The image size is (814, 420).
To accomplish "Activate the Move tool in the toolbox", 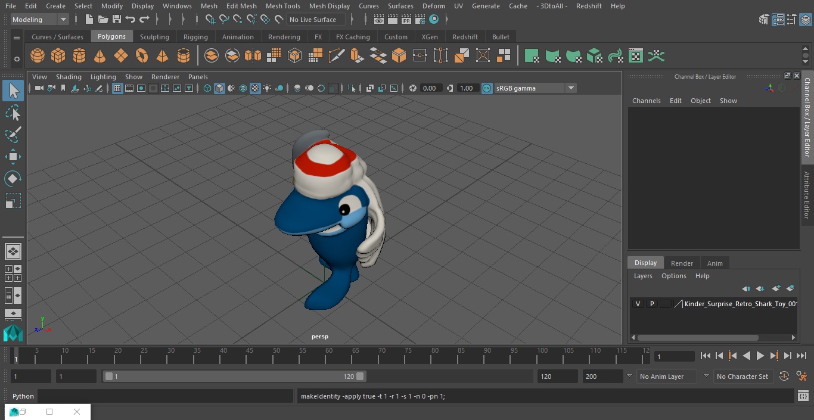I will coord(13,157).
